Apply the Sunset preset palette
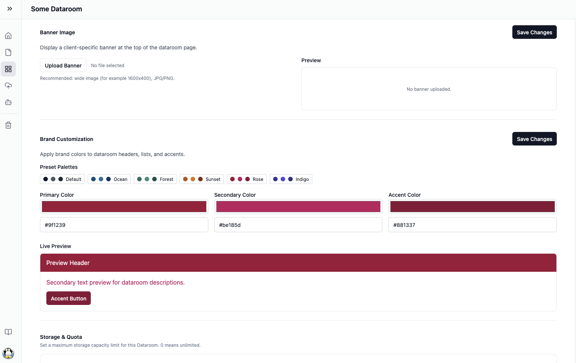Viewport: 576px width, 363px height. point(202,179)
